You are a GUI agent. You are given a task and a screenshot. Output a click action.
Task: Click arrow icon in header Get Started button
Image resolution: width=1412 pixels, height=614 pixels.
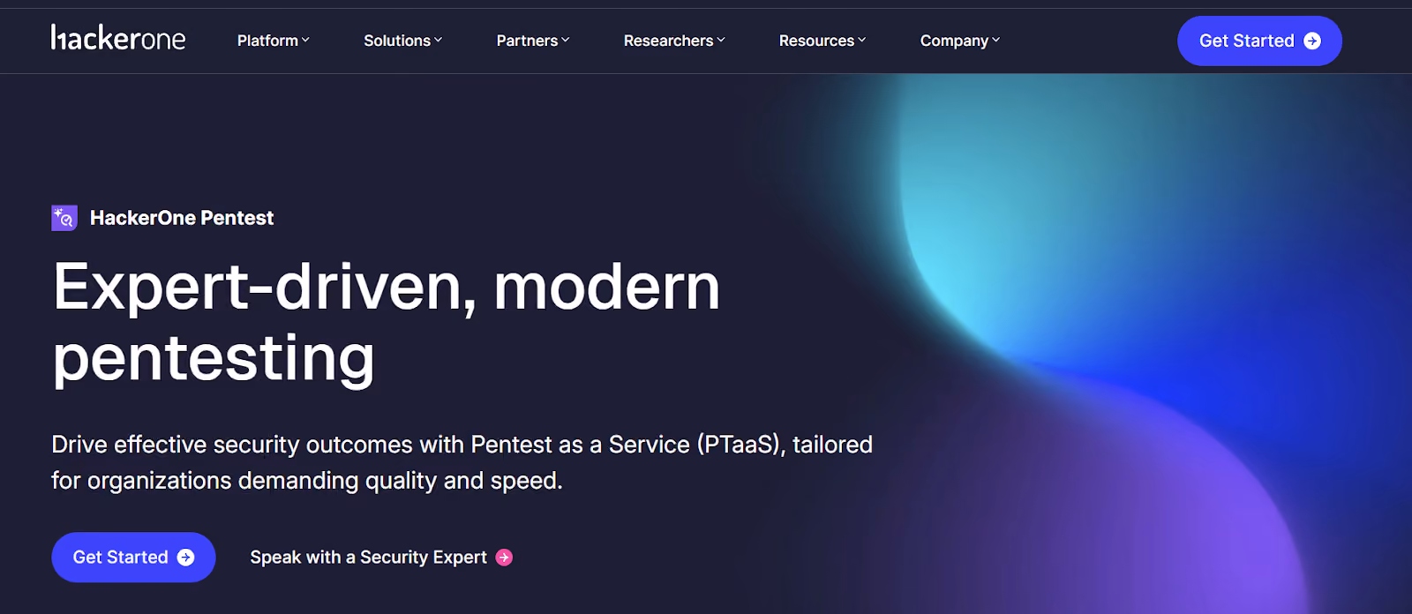pyautogui.click(x=1312, y=41)
